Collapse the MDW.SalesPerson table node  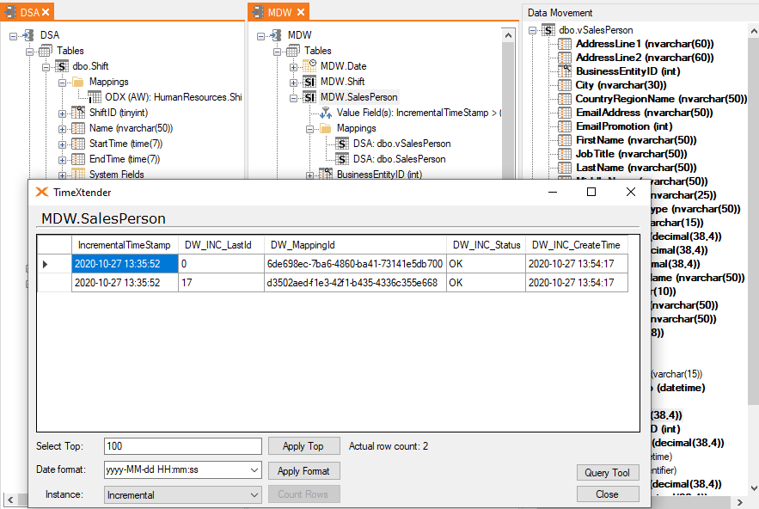click(293, 98)
